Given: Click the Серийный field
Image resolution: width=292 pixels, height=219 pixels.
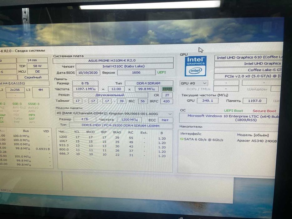Looking at the screenshot, I should click(x=33, y=77).
